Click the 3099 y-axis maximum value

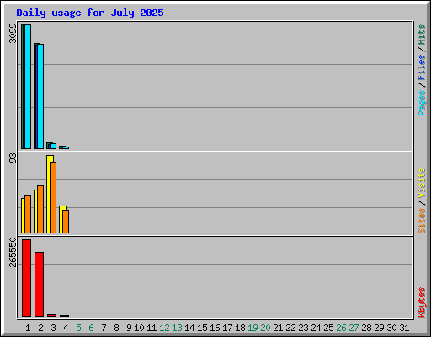[13, 33]
